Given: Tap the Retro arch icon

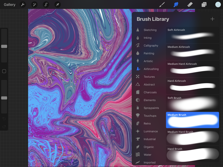Looking at the screenshot, I should pos(138,123).
